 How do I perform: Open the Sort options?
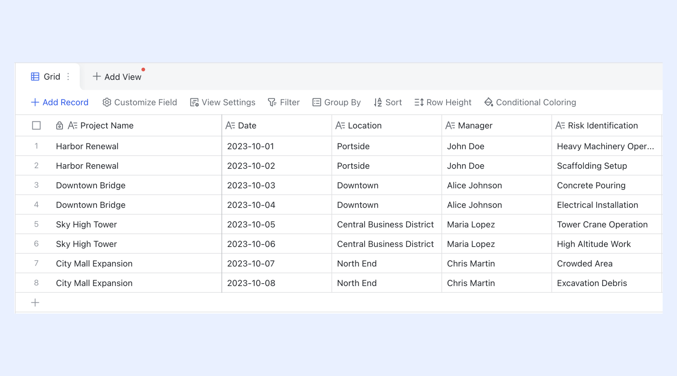(x=388, y=102)
